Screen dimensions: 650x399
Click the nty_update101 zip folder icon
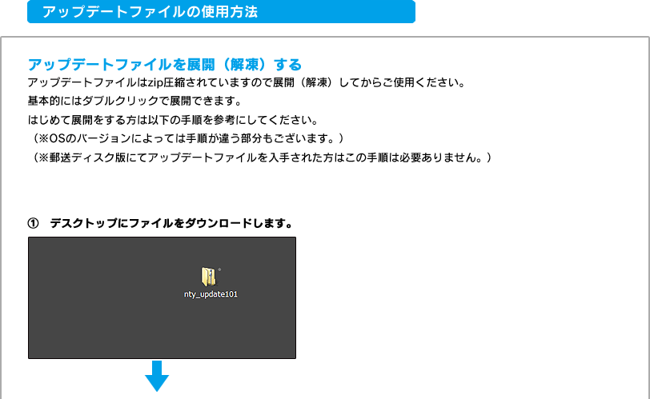point(208,277)
